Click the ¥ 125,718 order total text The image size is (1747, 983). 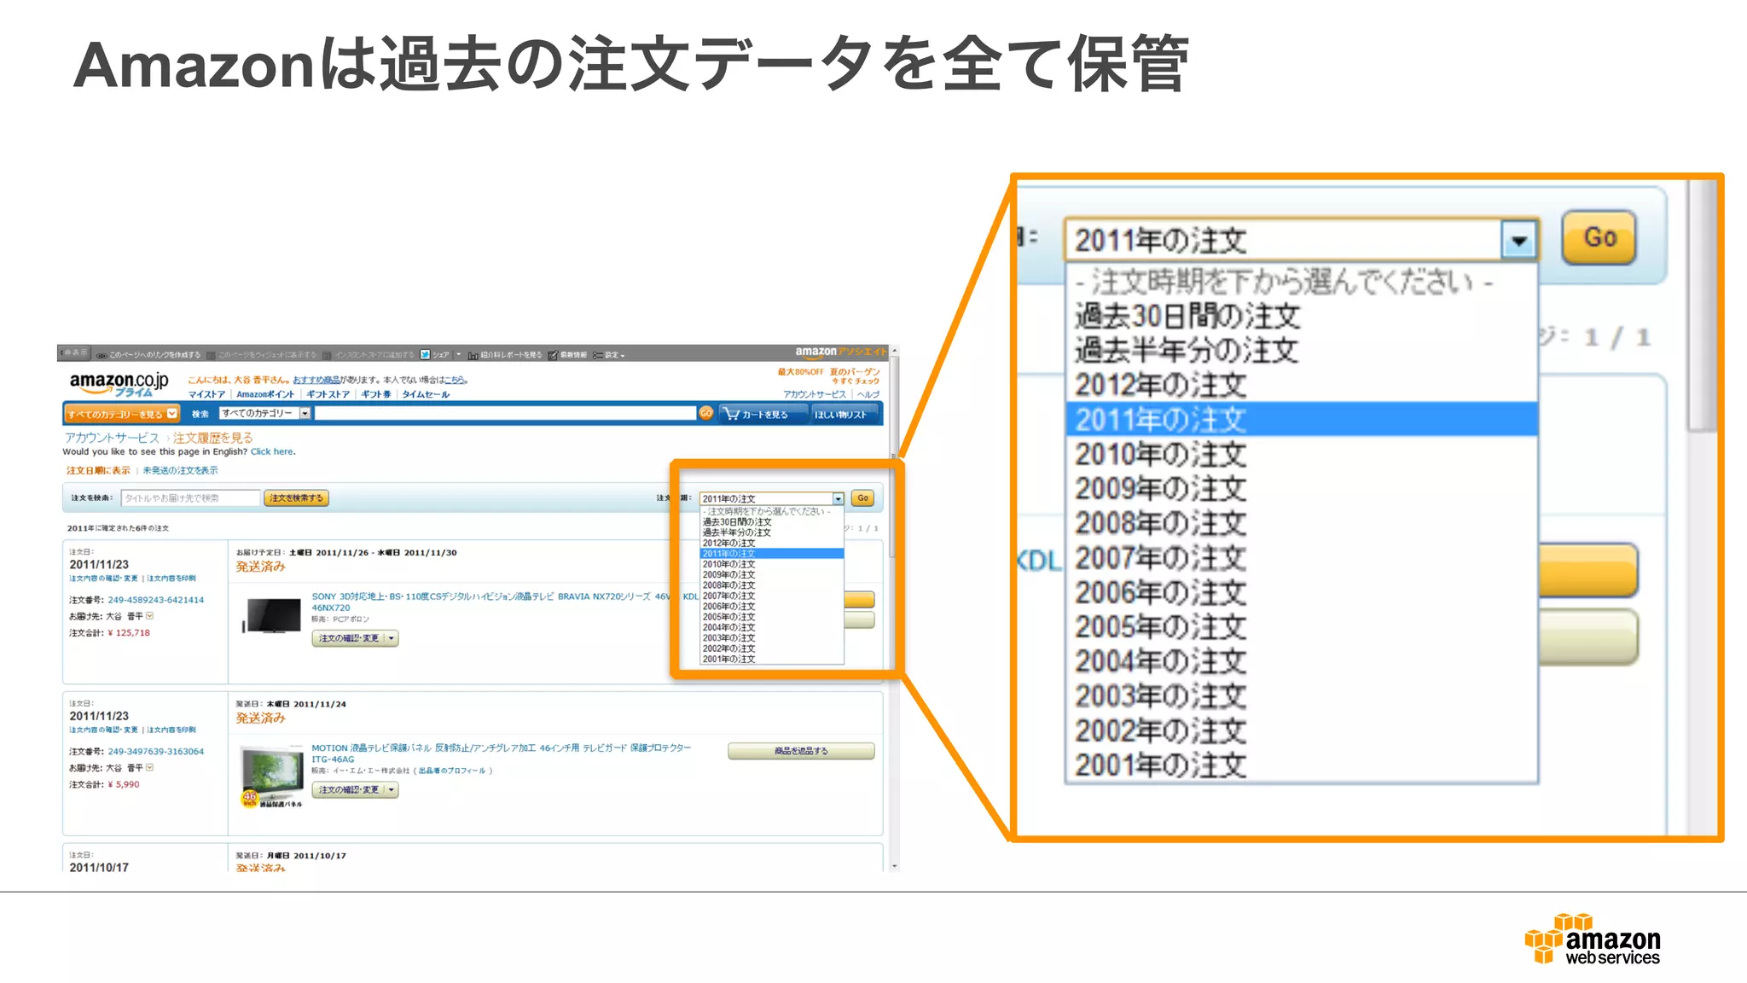click(x=129, y=633)
